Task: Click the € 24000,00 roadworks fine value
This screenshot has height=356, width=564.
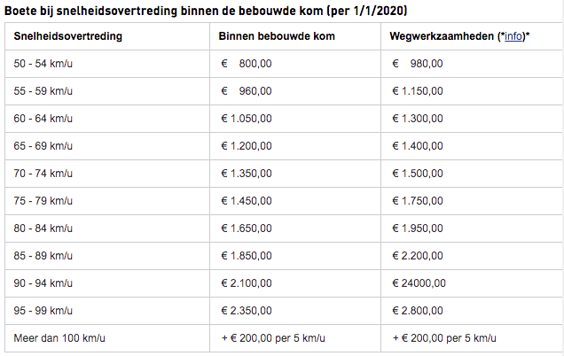Action: coord(419,282)
